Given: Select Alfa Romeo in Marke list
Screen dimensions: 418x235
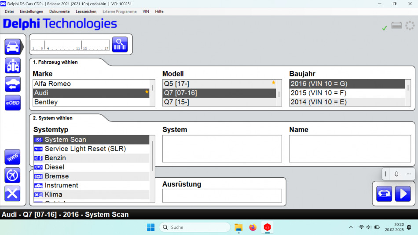Looking at the screenshot, I should pos(91,84).
